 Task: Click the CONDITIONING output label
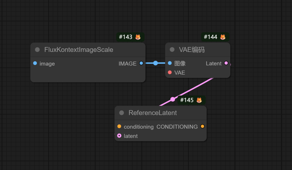coord(177,127)
